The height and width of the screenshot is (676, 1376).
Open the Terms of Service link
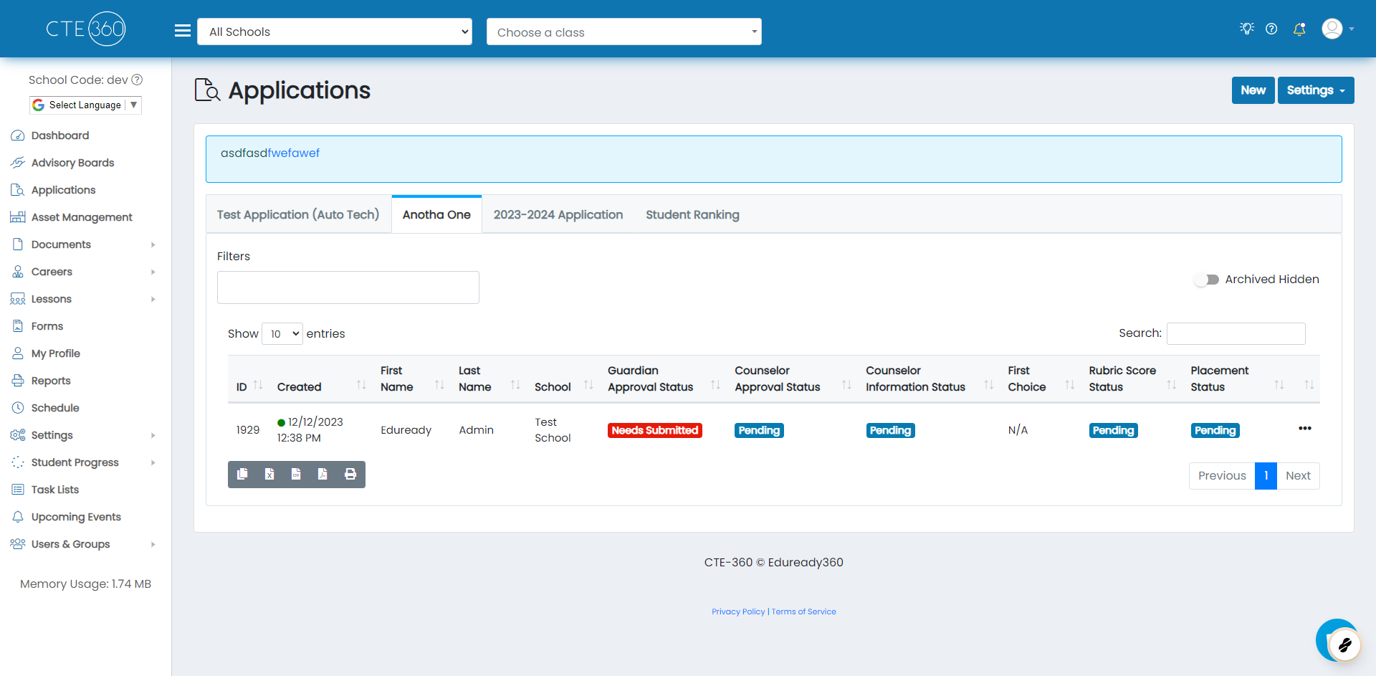[803, 611]
